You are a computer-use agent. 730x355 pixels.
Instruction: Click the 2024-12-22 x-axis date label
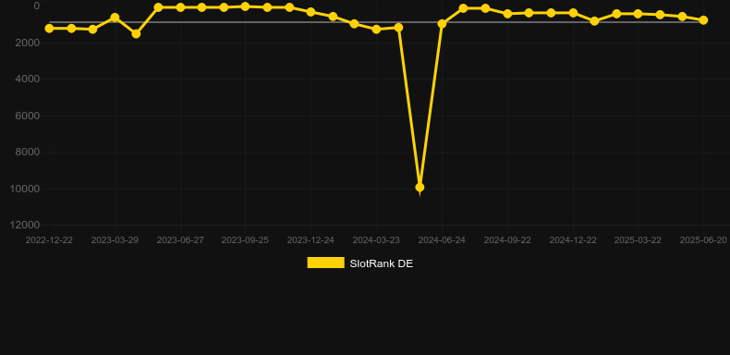point(573,240)
